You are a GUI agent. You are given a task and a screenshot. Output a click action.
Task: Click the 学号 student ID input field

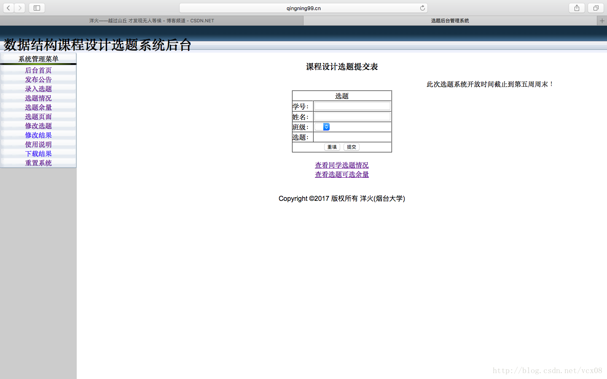(x=352, y=106)
